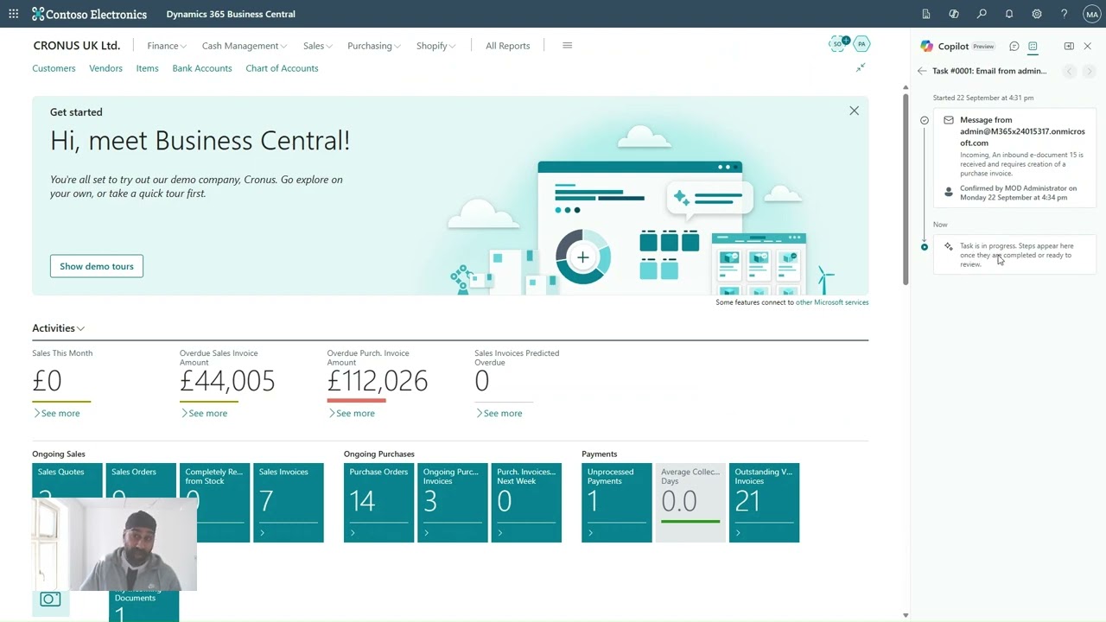1106x622 pixels.
Task: Open the help question mark
Action: pos(1065,14)
